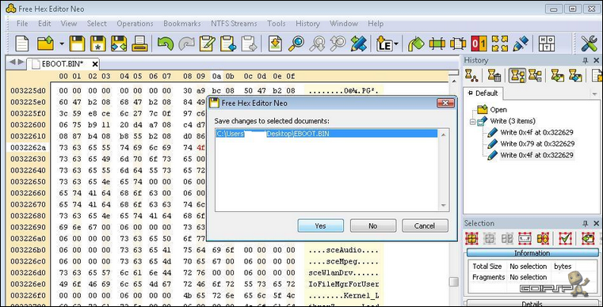Click the purge history trash hourglass icon

pos(494,75)
